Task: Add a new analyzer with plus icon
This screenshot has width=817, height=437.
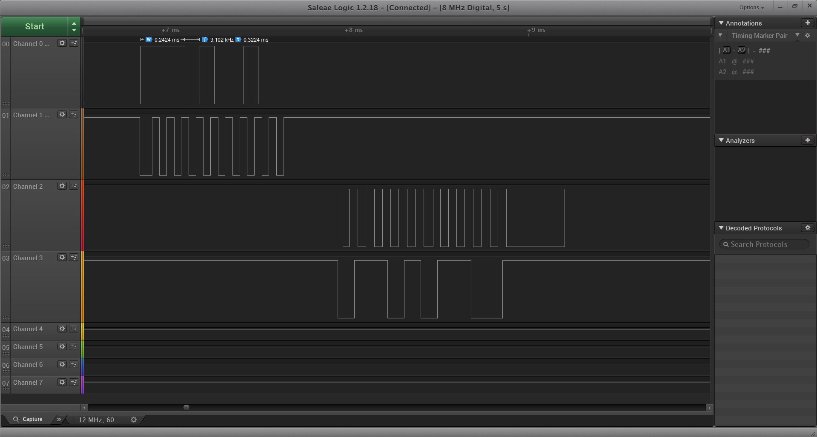Action: [x=808, y=140]
